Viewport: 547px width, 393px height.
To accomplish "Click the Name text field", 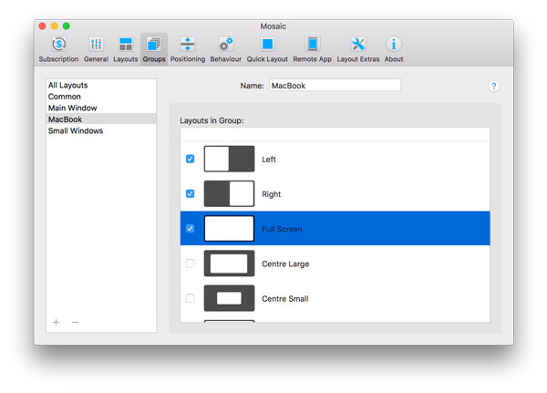I will pos(335,86).
